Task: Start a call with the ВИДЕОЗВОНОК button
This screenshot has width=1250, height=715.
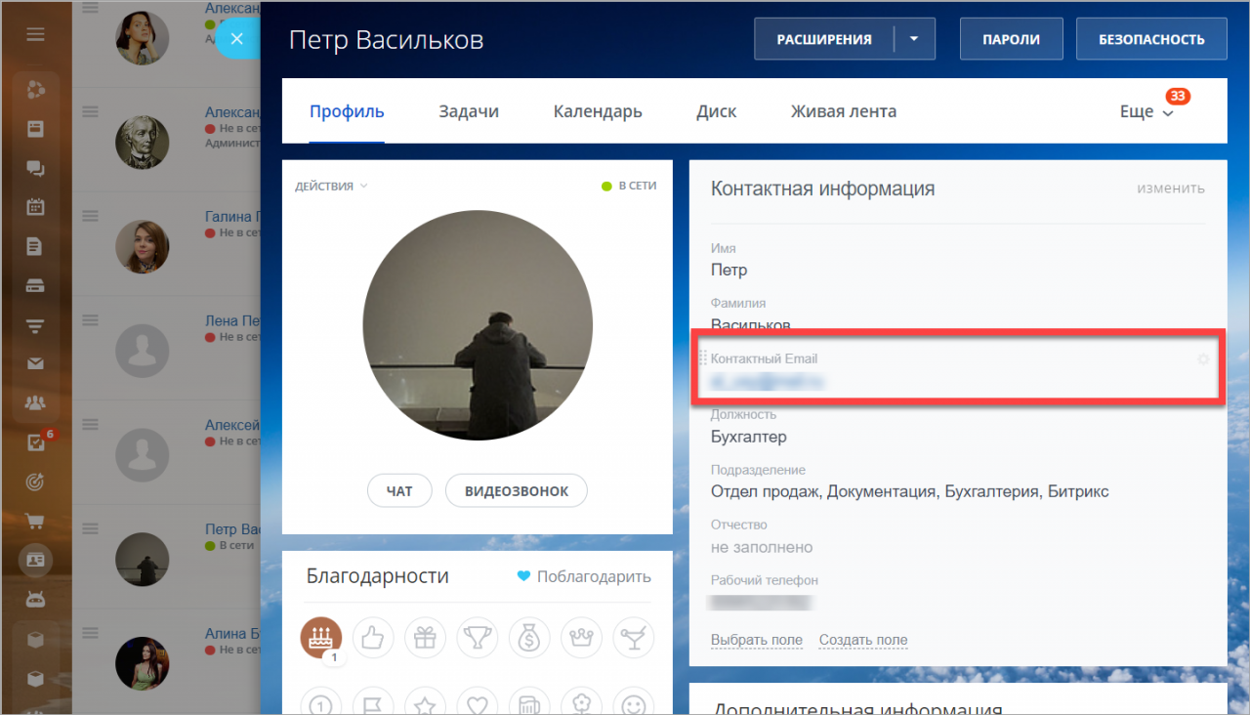Action: [517, 491]
